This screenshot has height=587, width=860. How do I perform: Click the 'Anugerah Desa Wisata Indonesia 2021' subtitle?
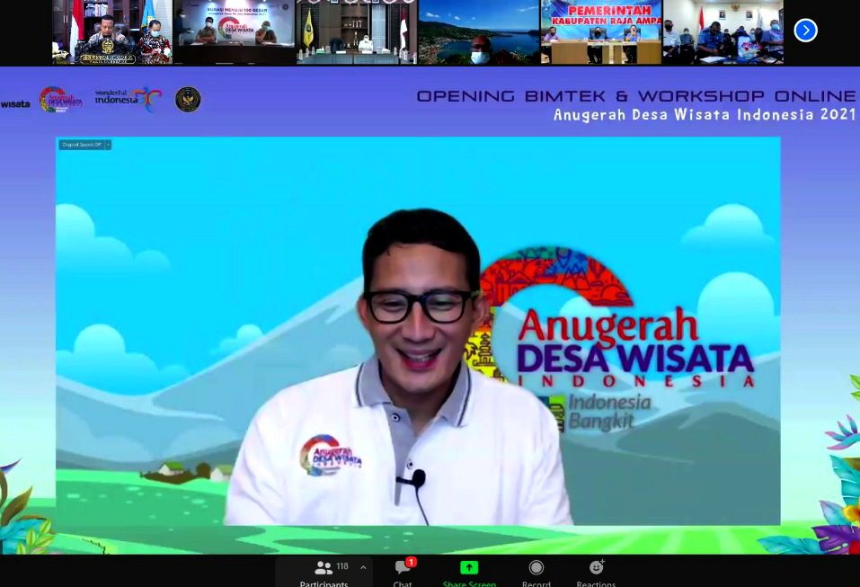tap(705, 114)
